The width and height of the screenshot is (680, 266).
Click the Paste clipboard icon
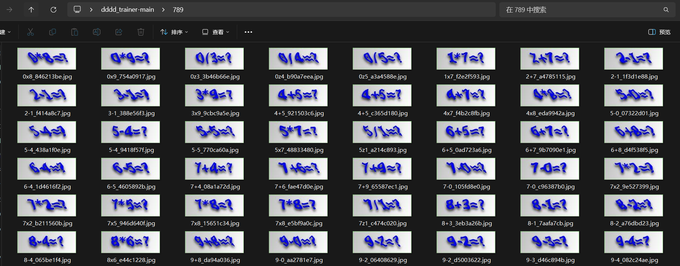[75, 32]
